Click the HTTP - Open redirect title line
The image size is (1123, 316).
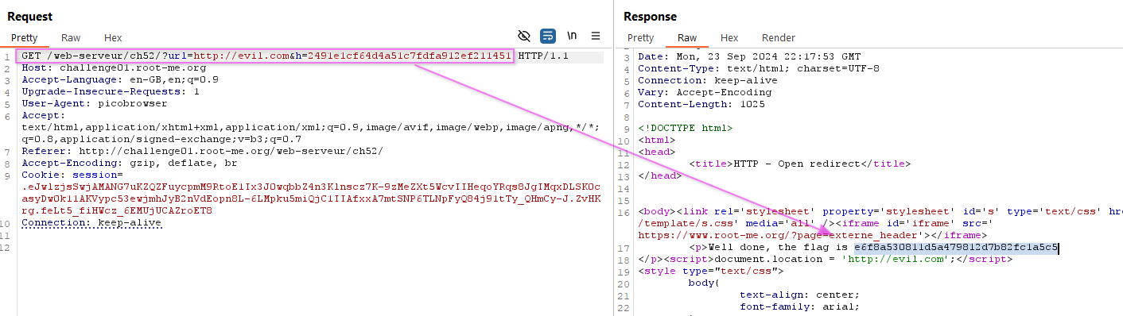pyautogui.click(x=800, y=164)
